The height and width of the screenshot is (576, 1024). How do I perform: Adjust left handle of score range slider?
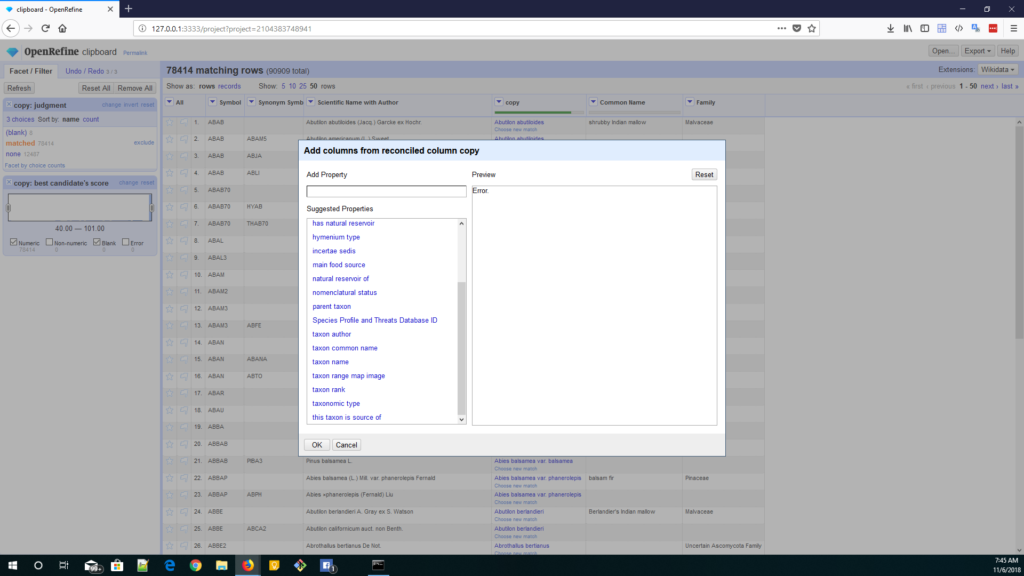[x=8, y=207]
